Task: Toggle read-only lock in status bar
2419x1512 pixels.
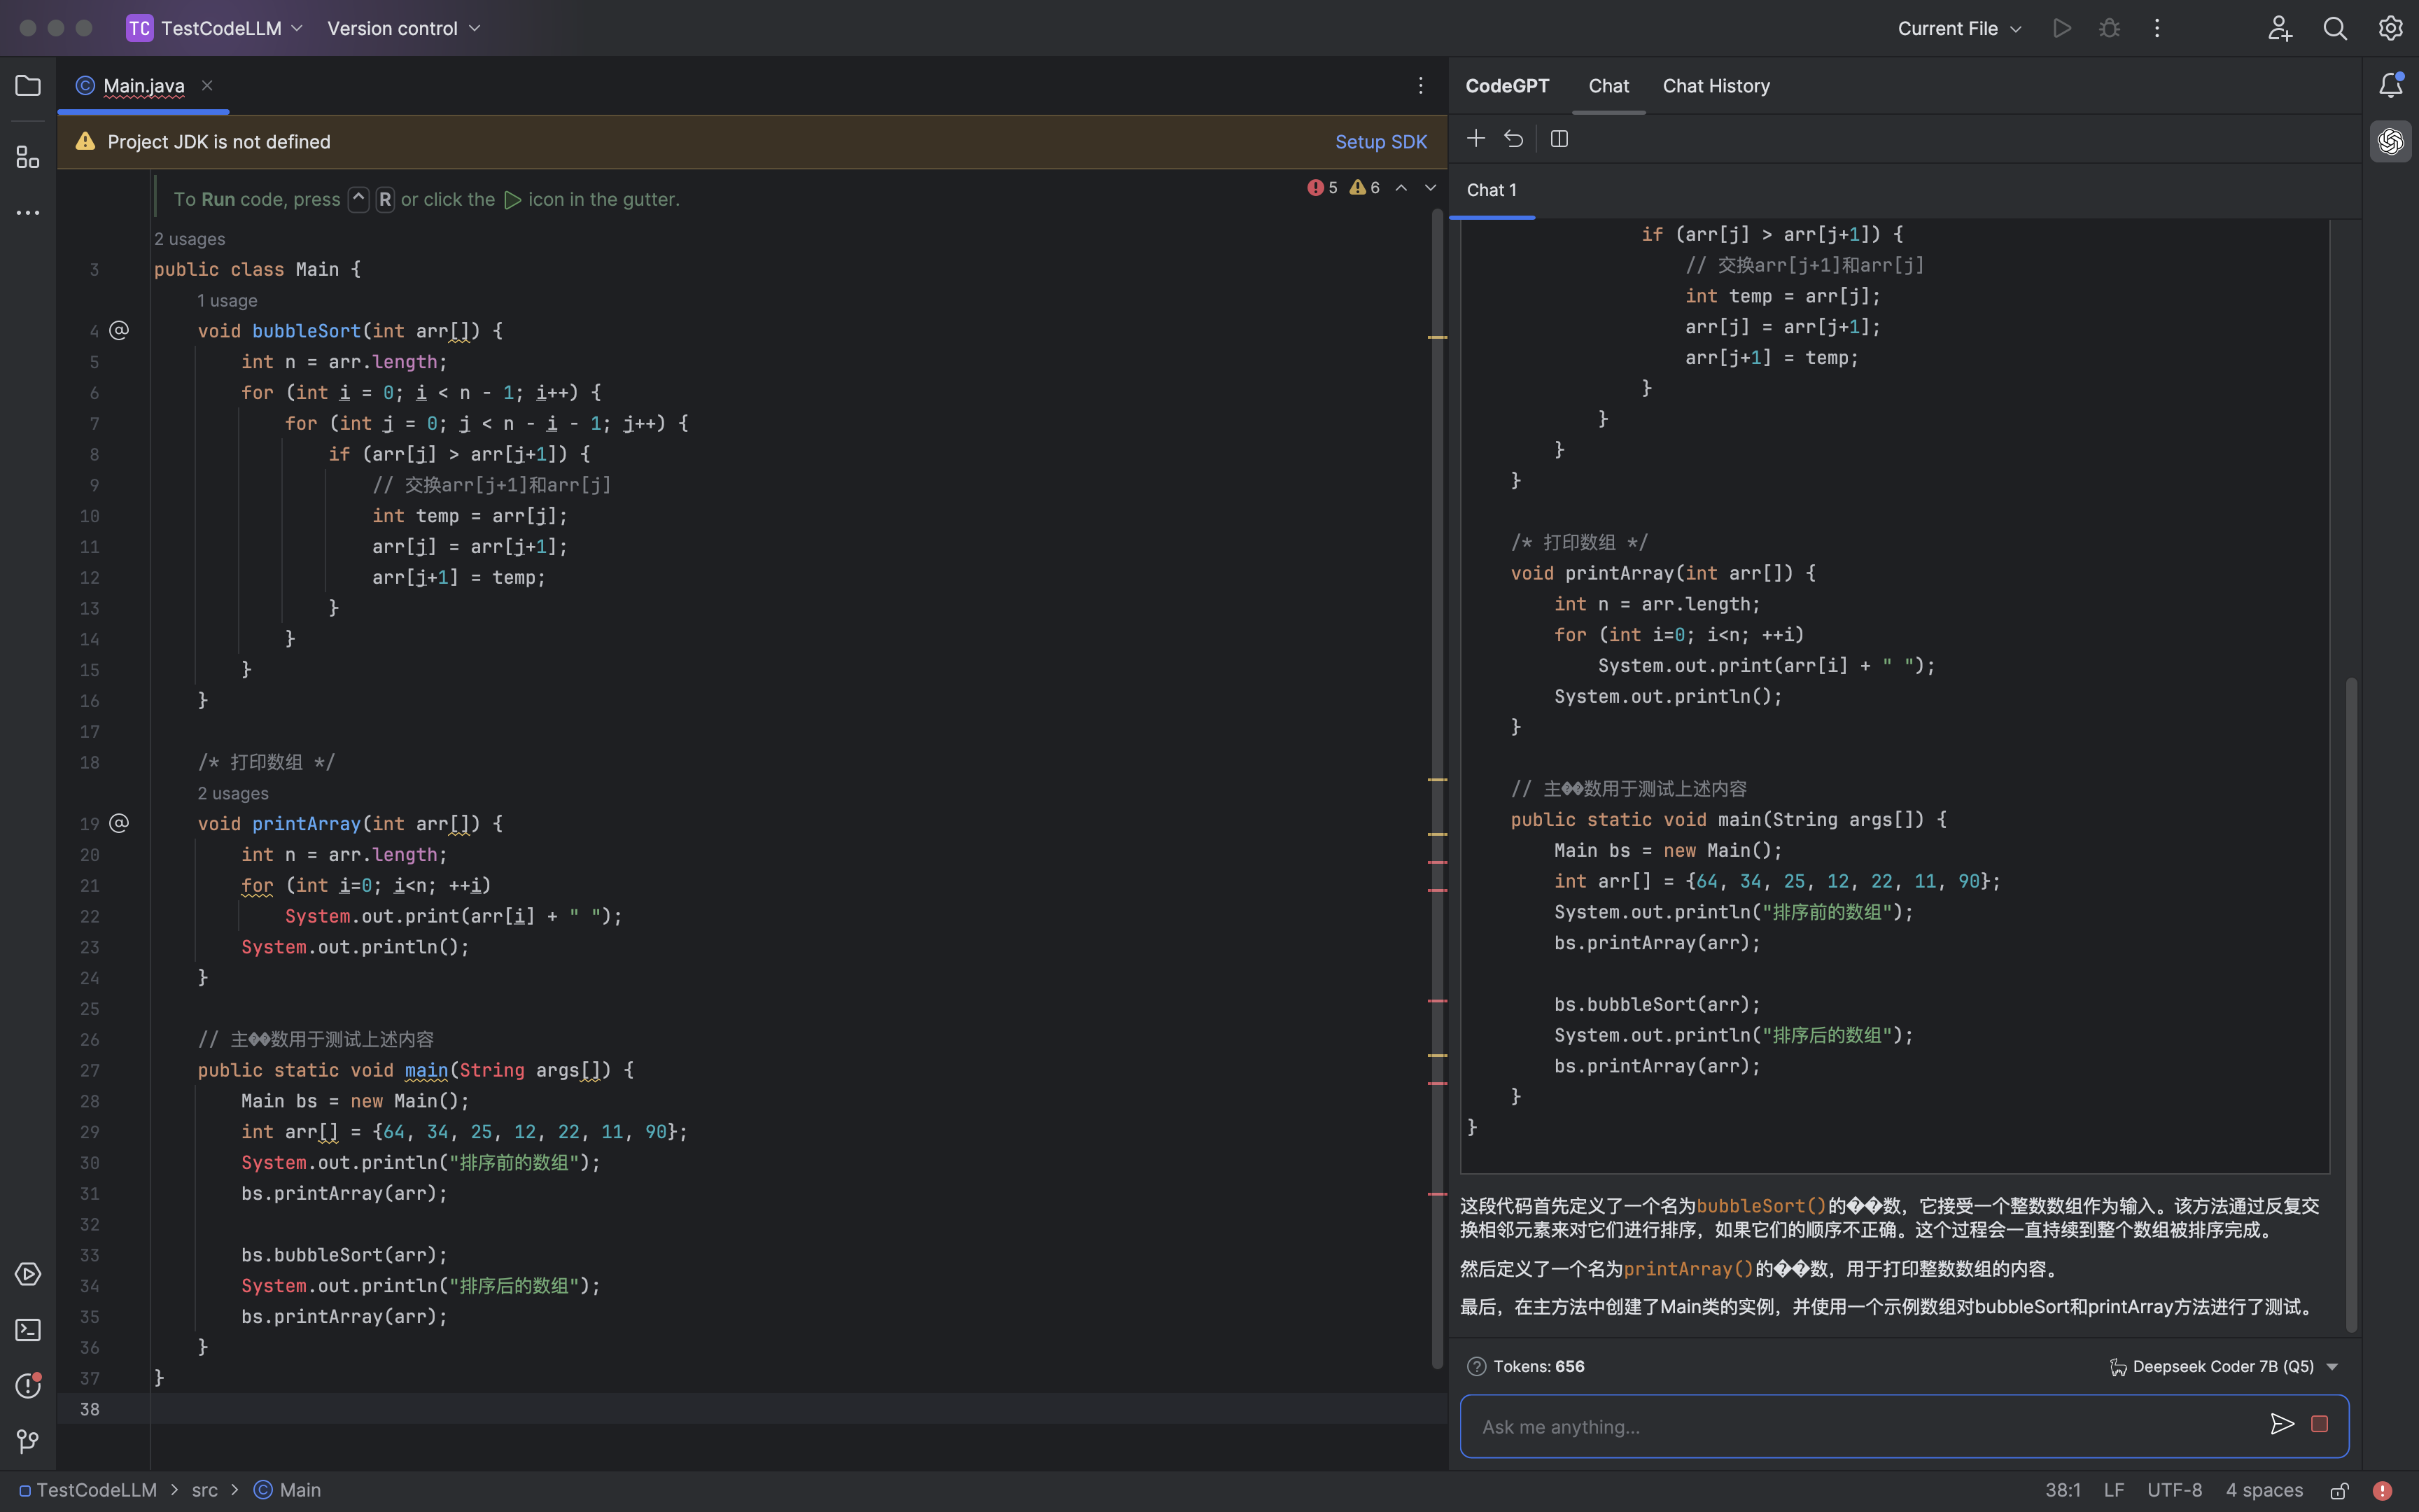Action: click(2339, 1490)
